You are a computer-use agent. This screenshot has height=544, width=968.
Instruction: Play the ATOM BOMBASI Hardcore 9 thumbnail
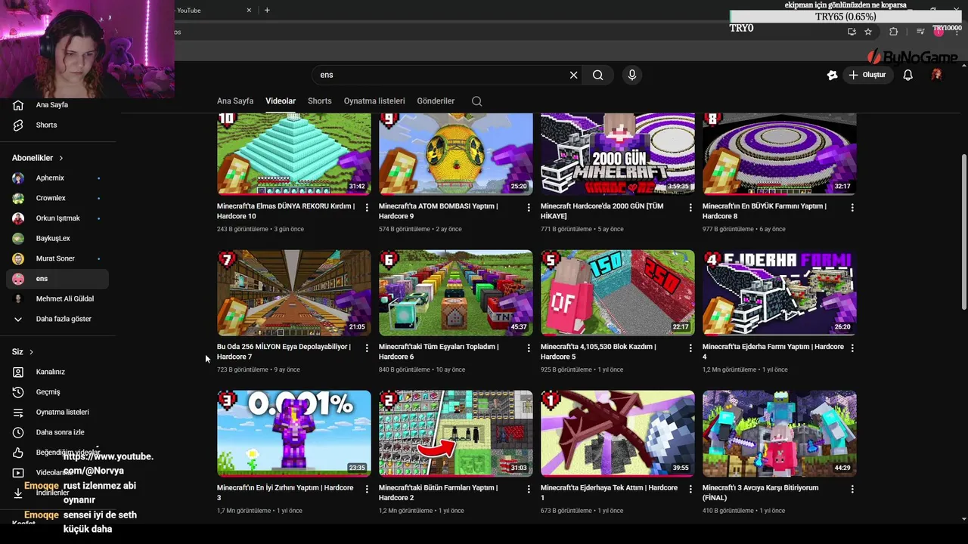[456, 154]
